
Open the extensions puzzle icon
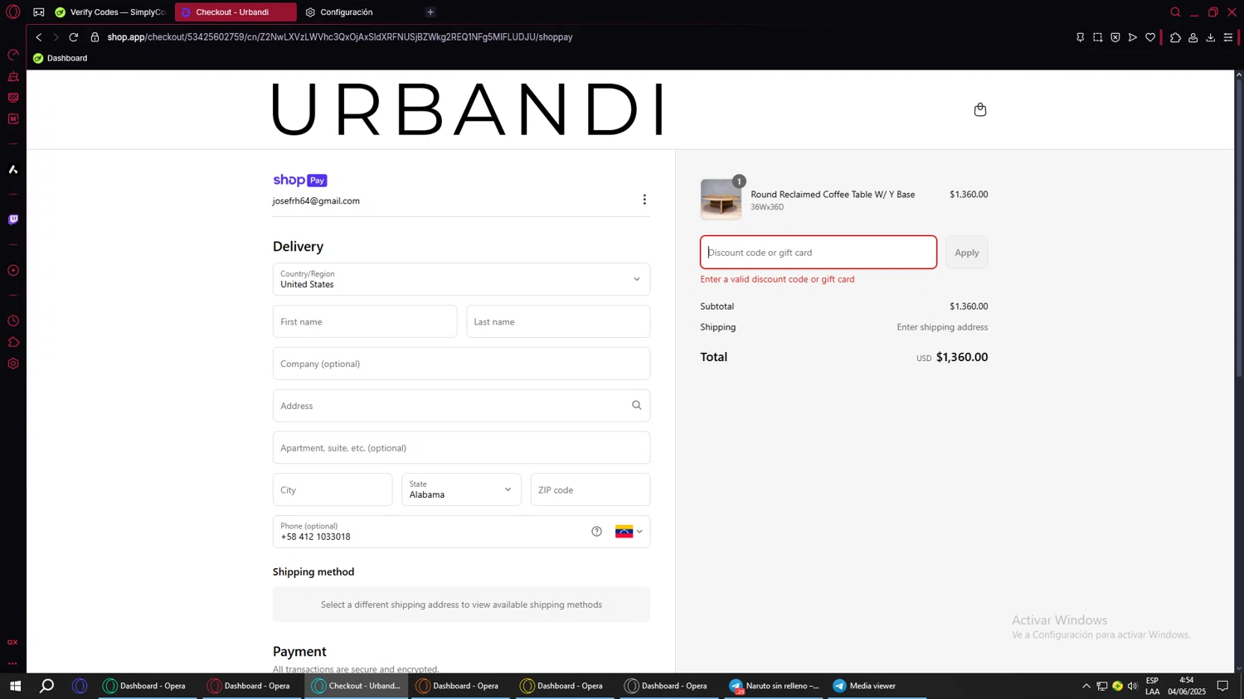tap(1175, 37)
